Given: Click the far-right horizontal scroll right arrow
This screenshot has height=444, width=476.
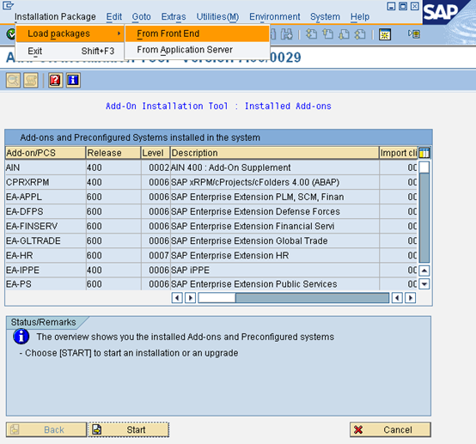Looking at the screenshot, I should [411, 298].
